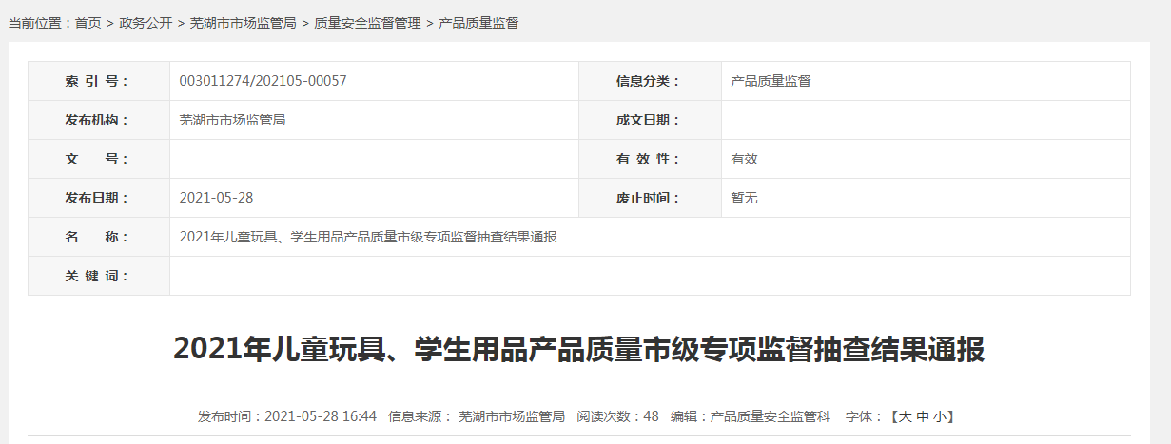Click the main article headline
Image resolution: width=1171 pixels, height=444 pixels.
[578, 350]
